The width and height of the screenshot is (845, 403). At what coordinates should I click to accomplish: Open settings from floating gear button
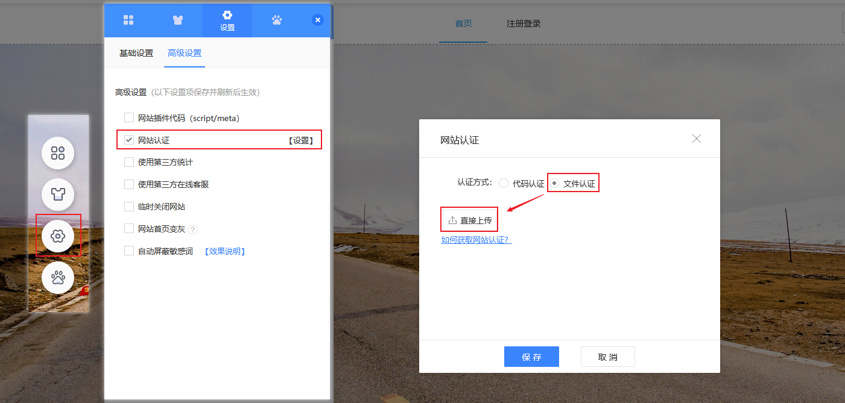(x=58, y=236)
